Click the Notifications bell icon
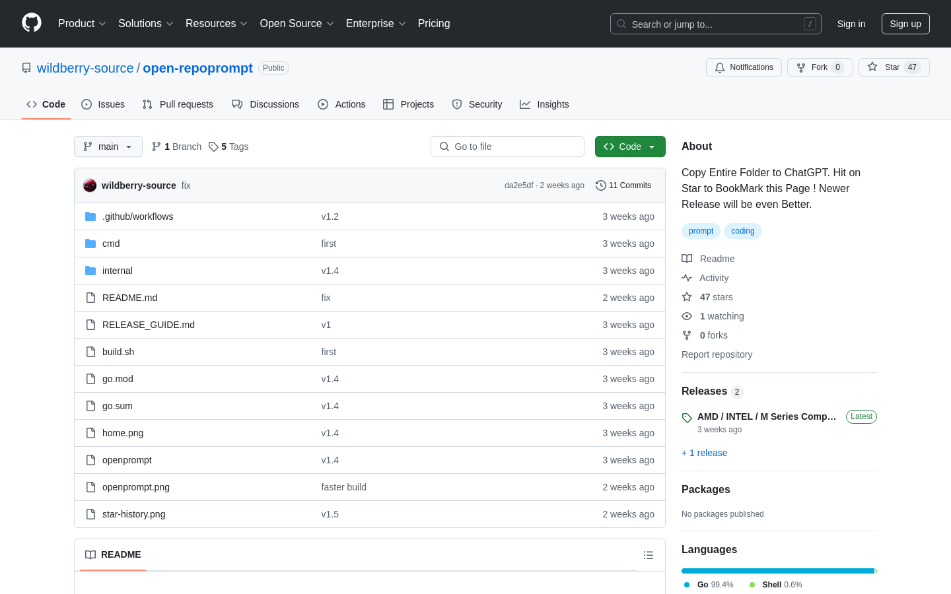This screenshot has width=951, height=594. [720, 67]
